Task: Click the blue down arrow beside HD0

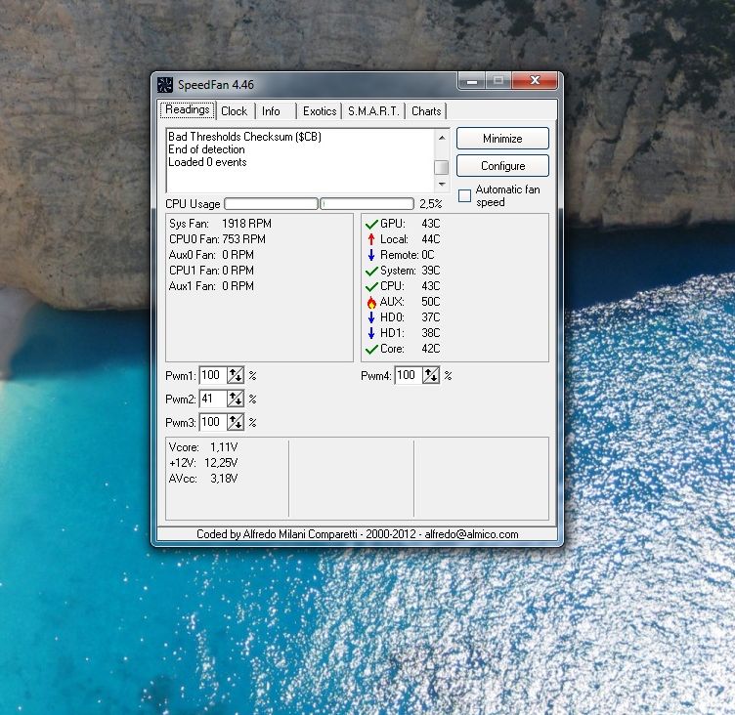Action: click(x=371, y=317)
